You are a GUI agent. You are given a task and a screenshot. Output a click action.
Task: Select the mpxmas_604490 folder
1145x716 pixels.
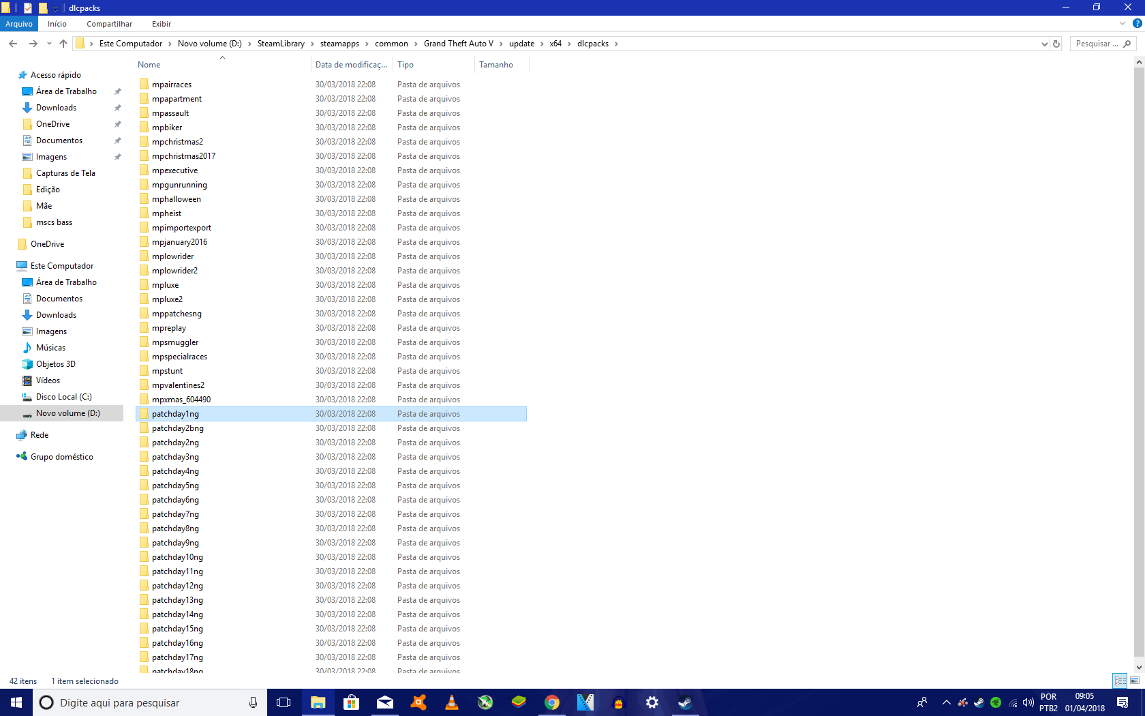pyautogui.click(x=181, y=400)
